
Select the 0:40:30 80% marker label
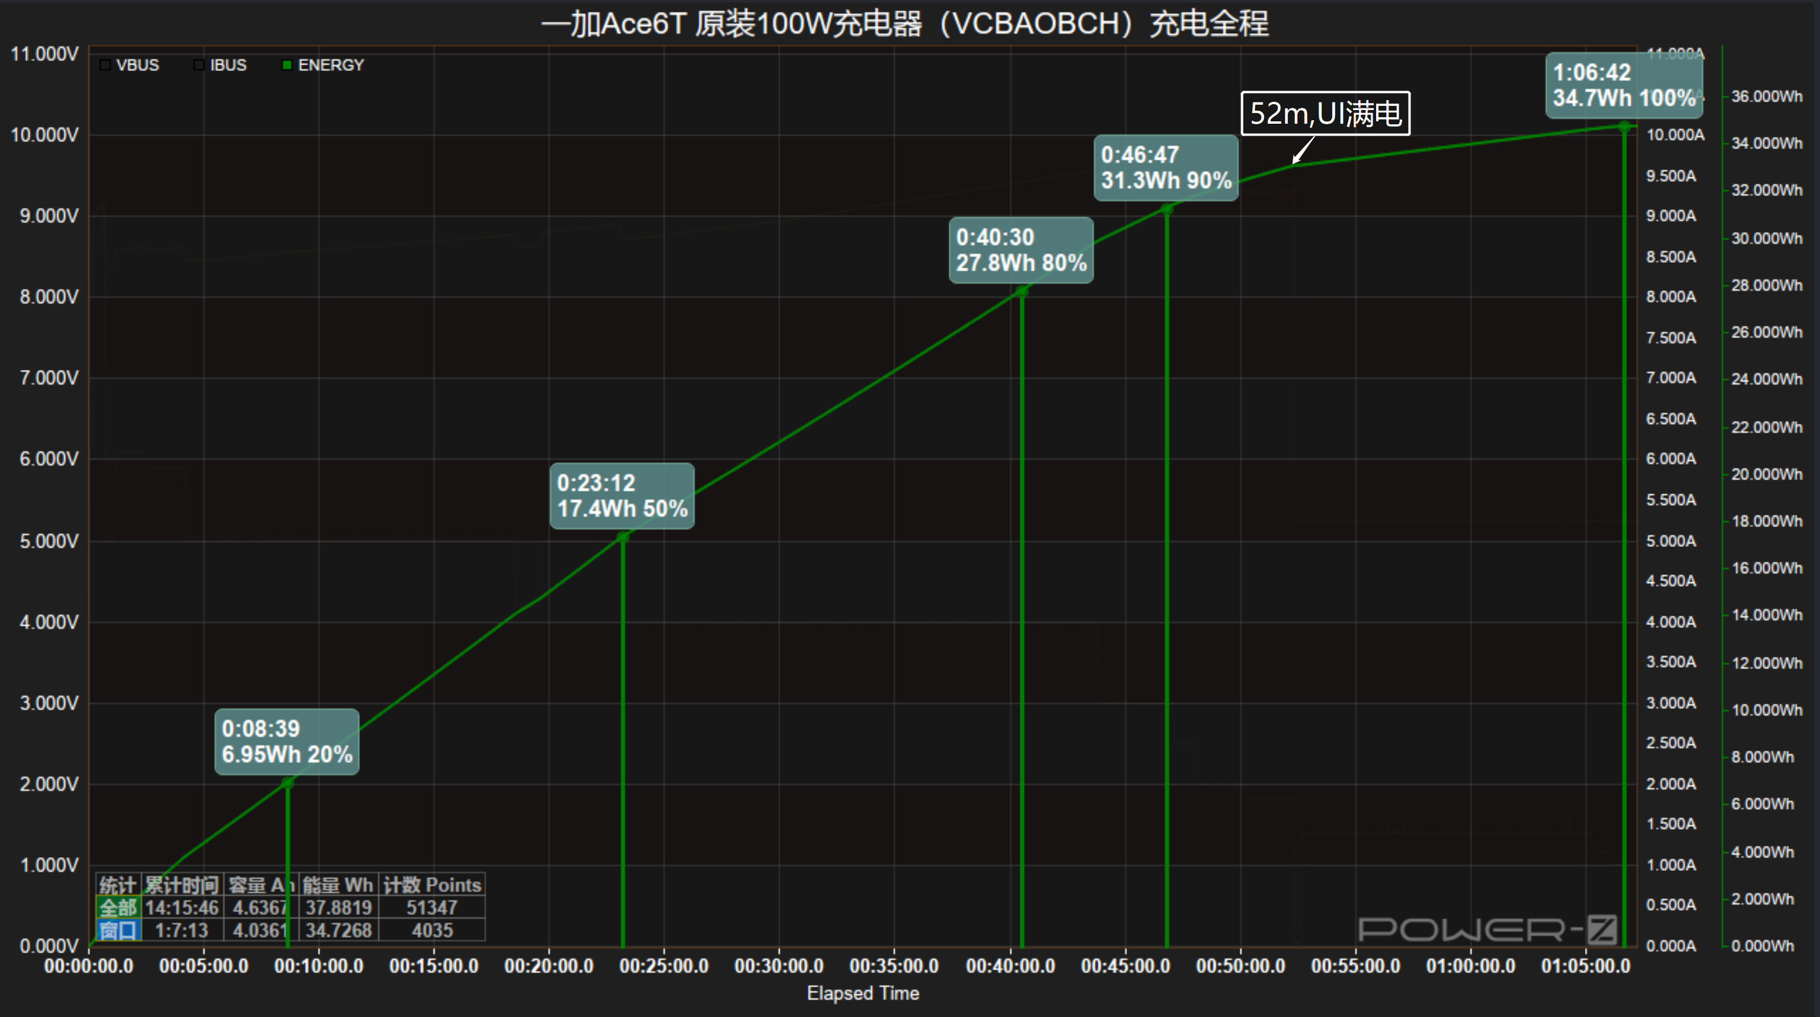pos(1021,250)
